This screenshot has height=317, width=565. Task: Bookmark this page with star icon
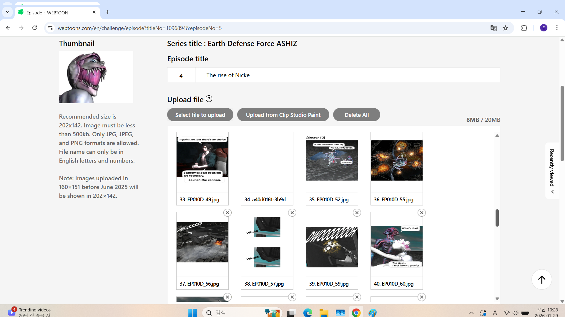pos(506,28)
